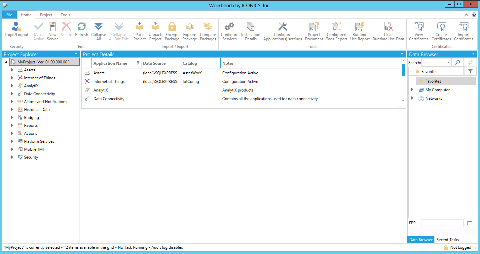Expand the My Computer node
Image resolution: width=480 pixels, height=254 pixels.
click(x=412, y=90)
